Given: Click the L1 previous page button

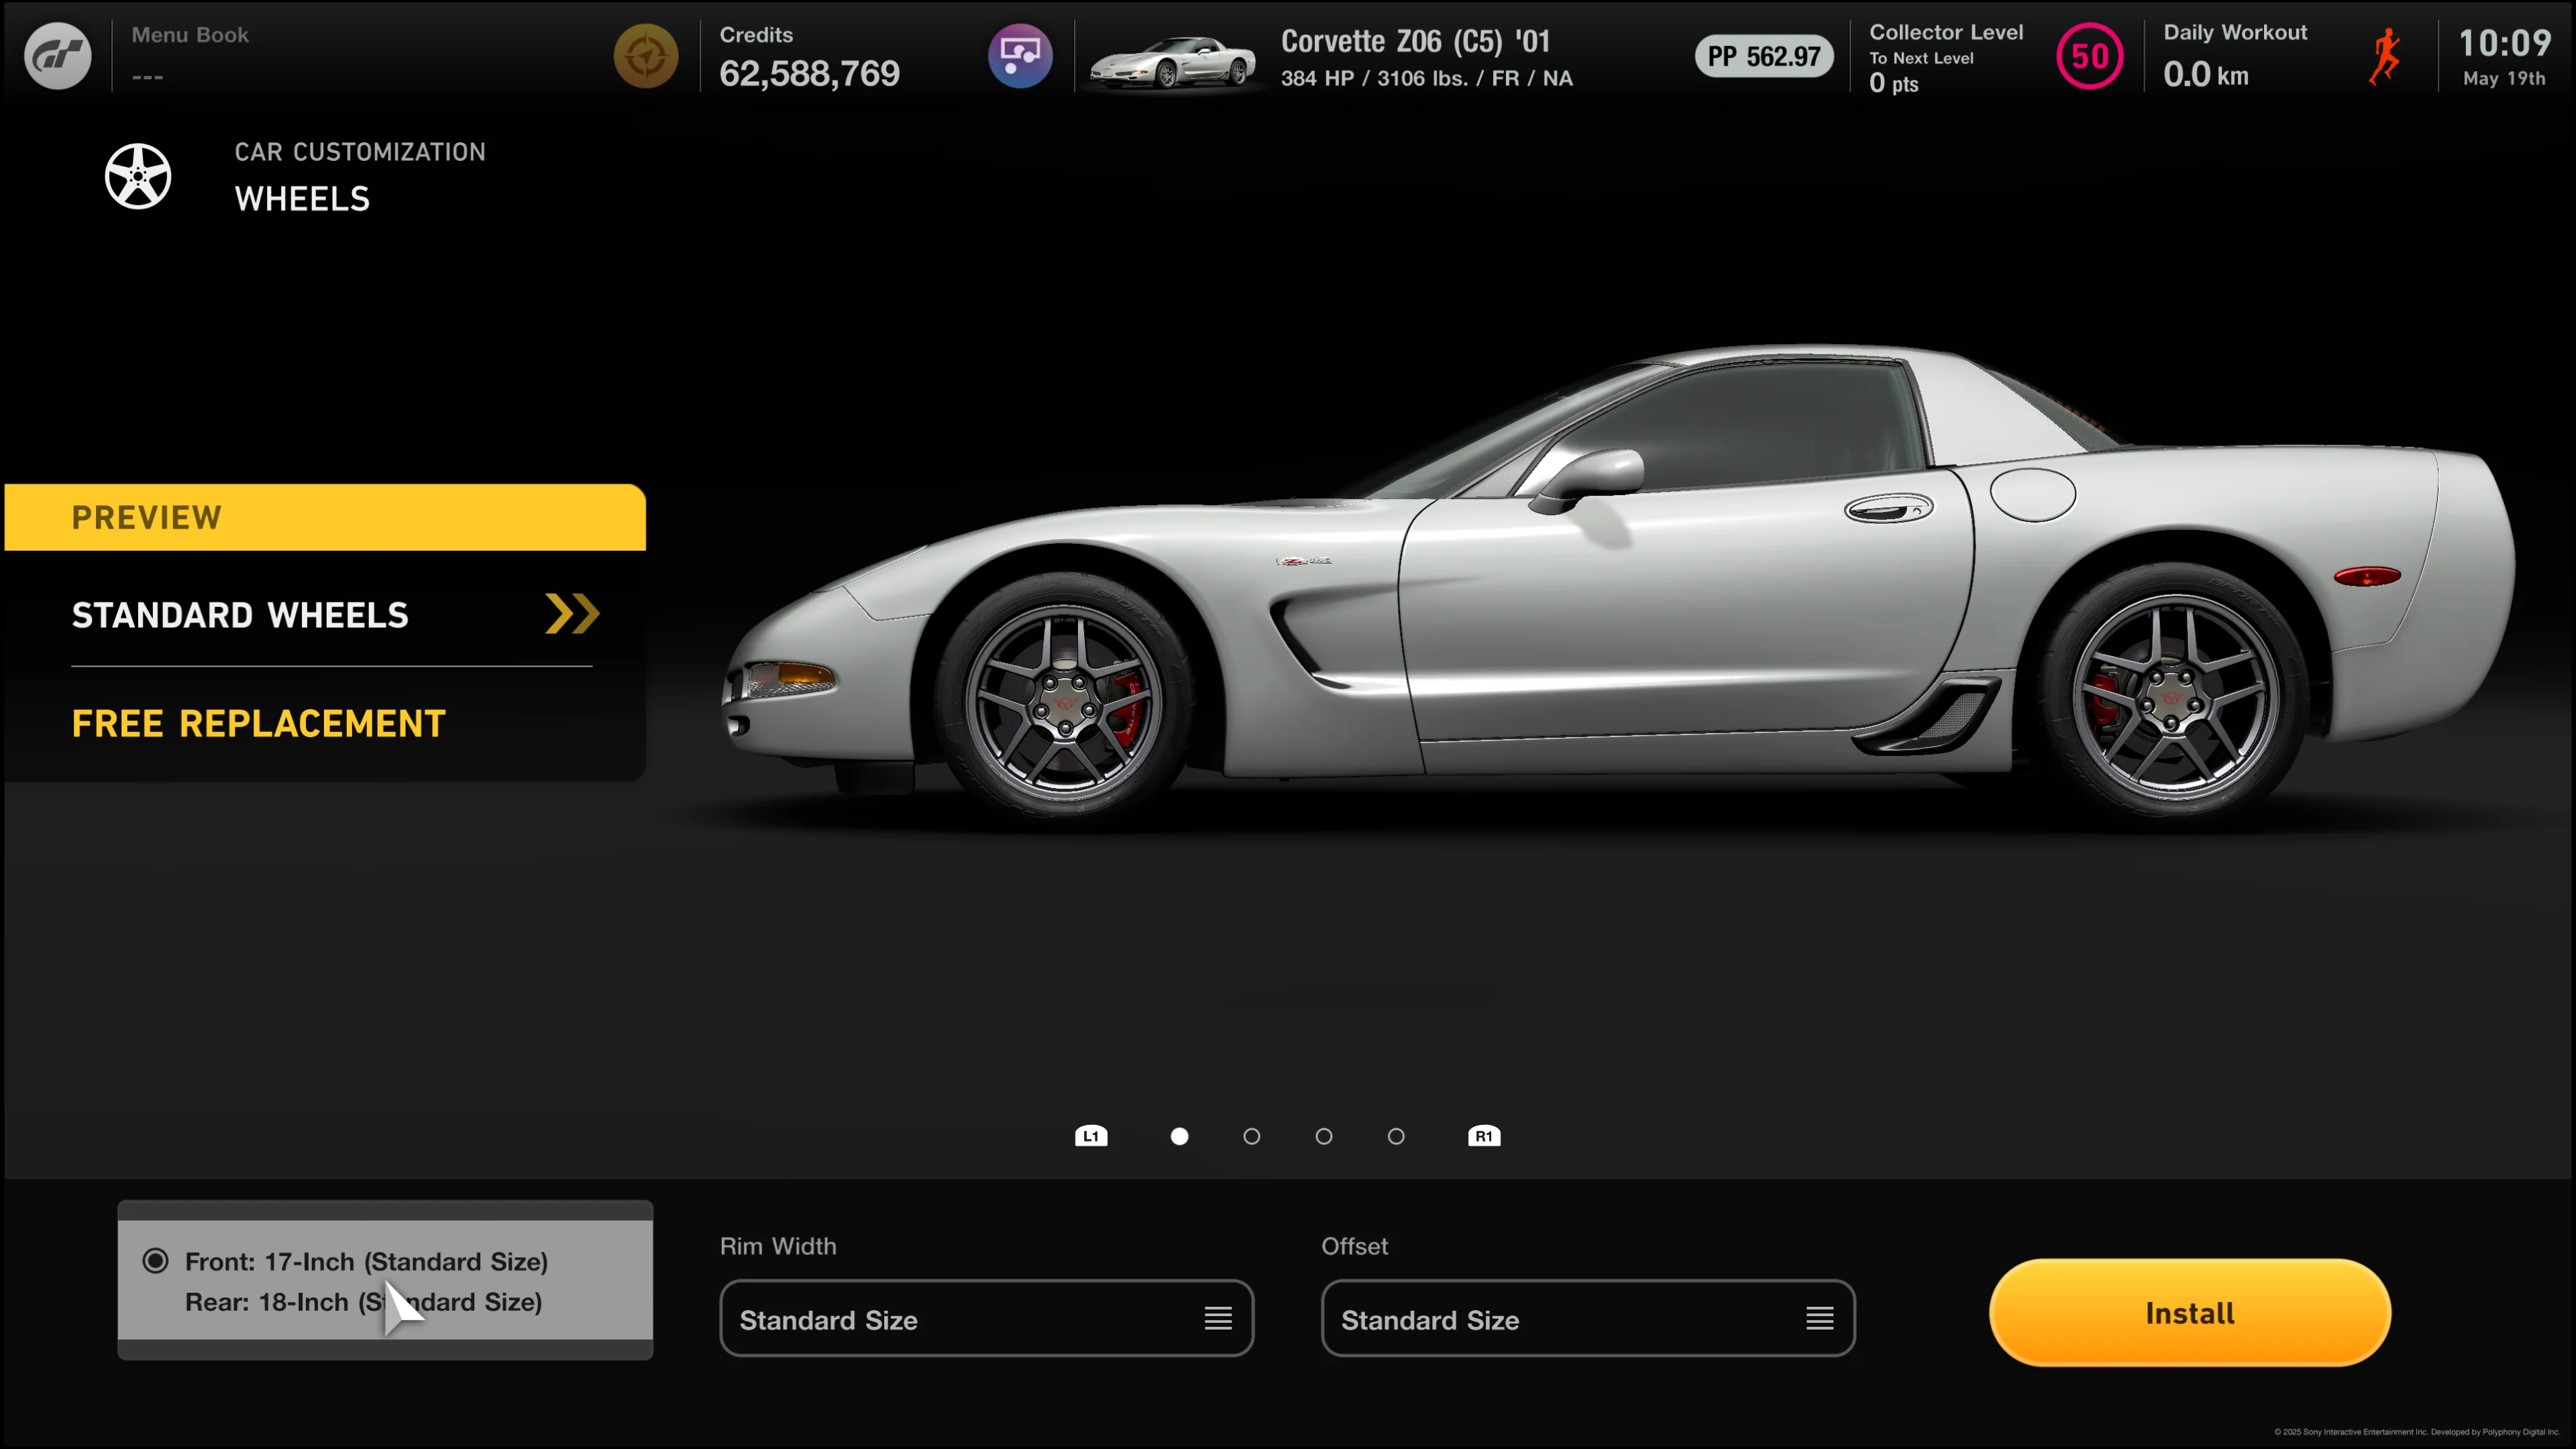Looking at the screenshot, I should [x=1091, y=1136].
